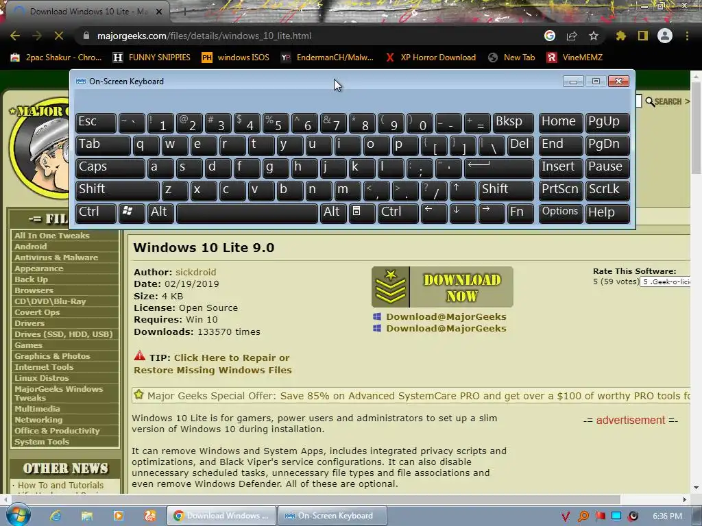
Task: Click the site search magnifier icon
Action: tap(650, 101)
